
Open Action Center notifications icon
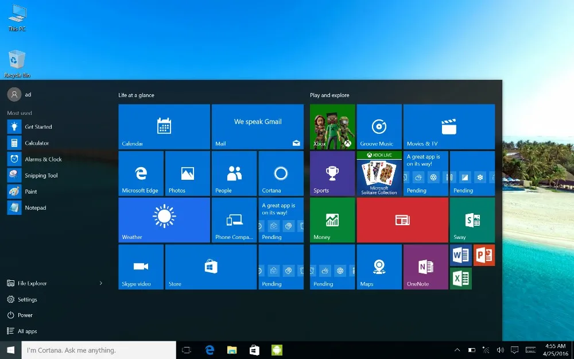click(514, 350)
